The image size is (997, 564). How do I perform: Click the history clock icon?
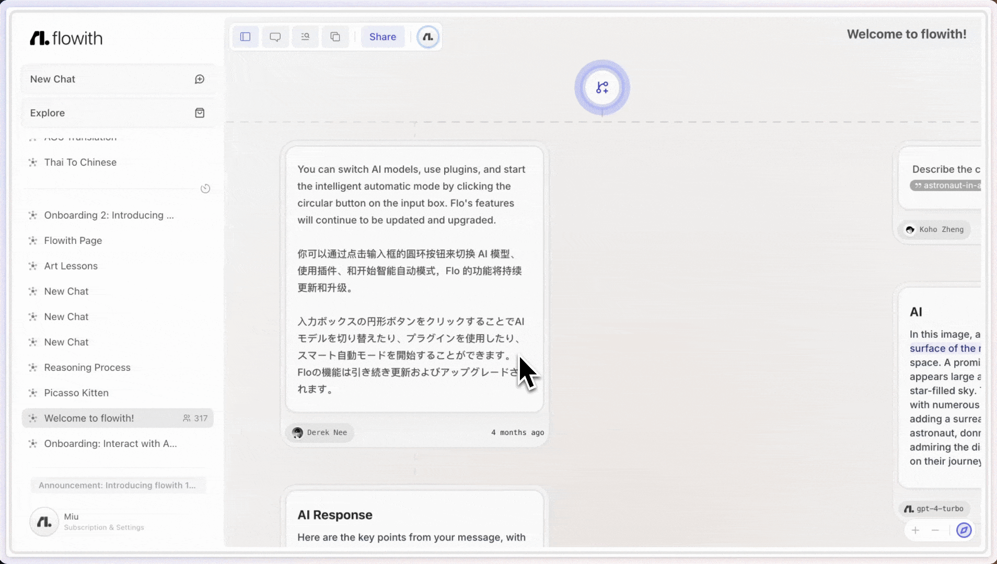(x=205, y=189)
